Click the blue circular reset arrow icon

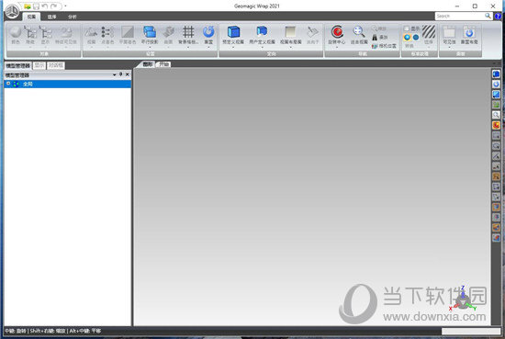(208, 32)
